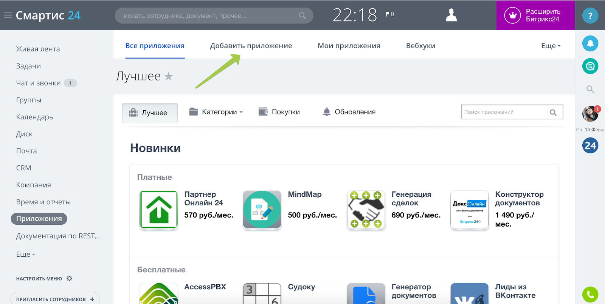Click the user avatar photo in right panel
The height and width of the screenshot is (304, 605).
pyautogui.click(x=589, y=114)
